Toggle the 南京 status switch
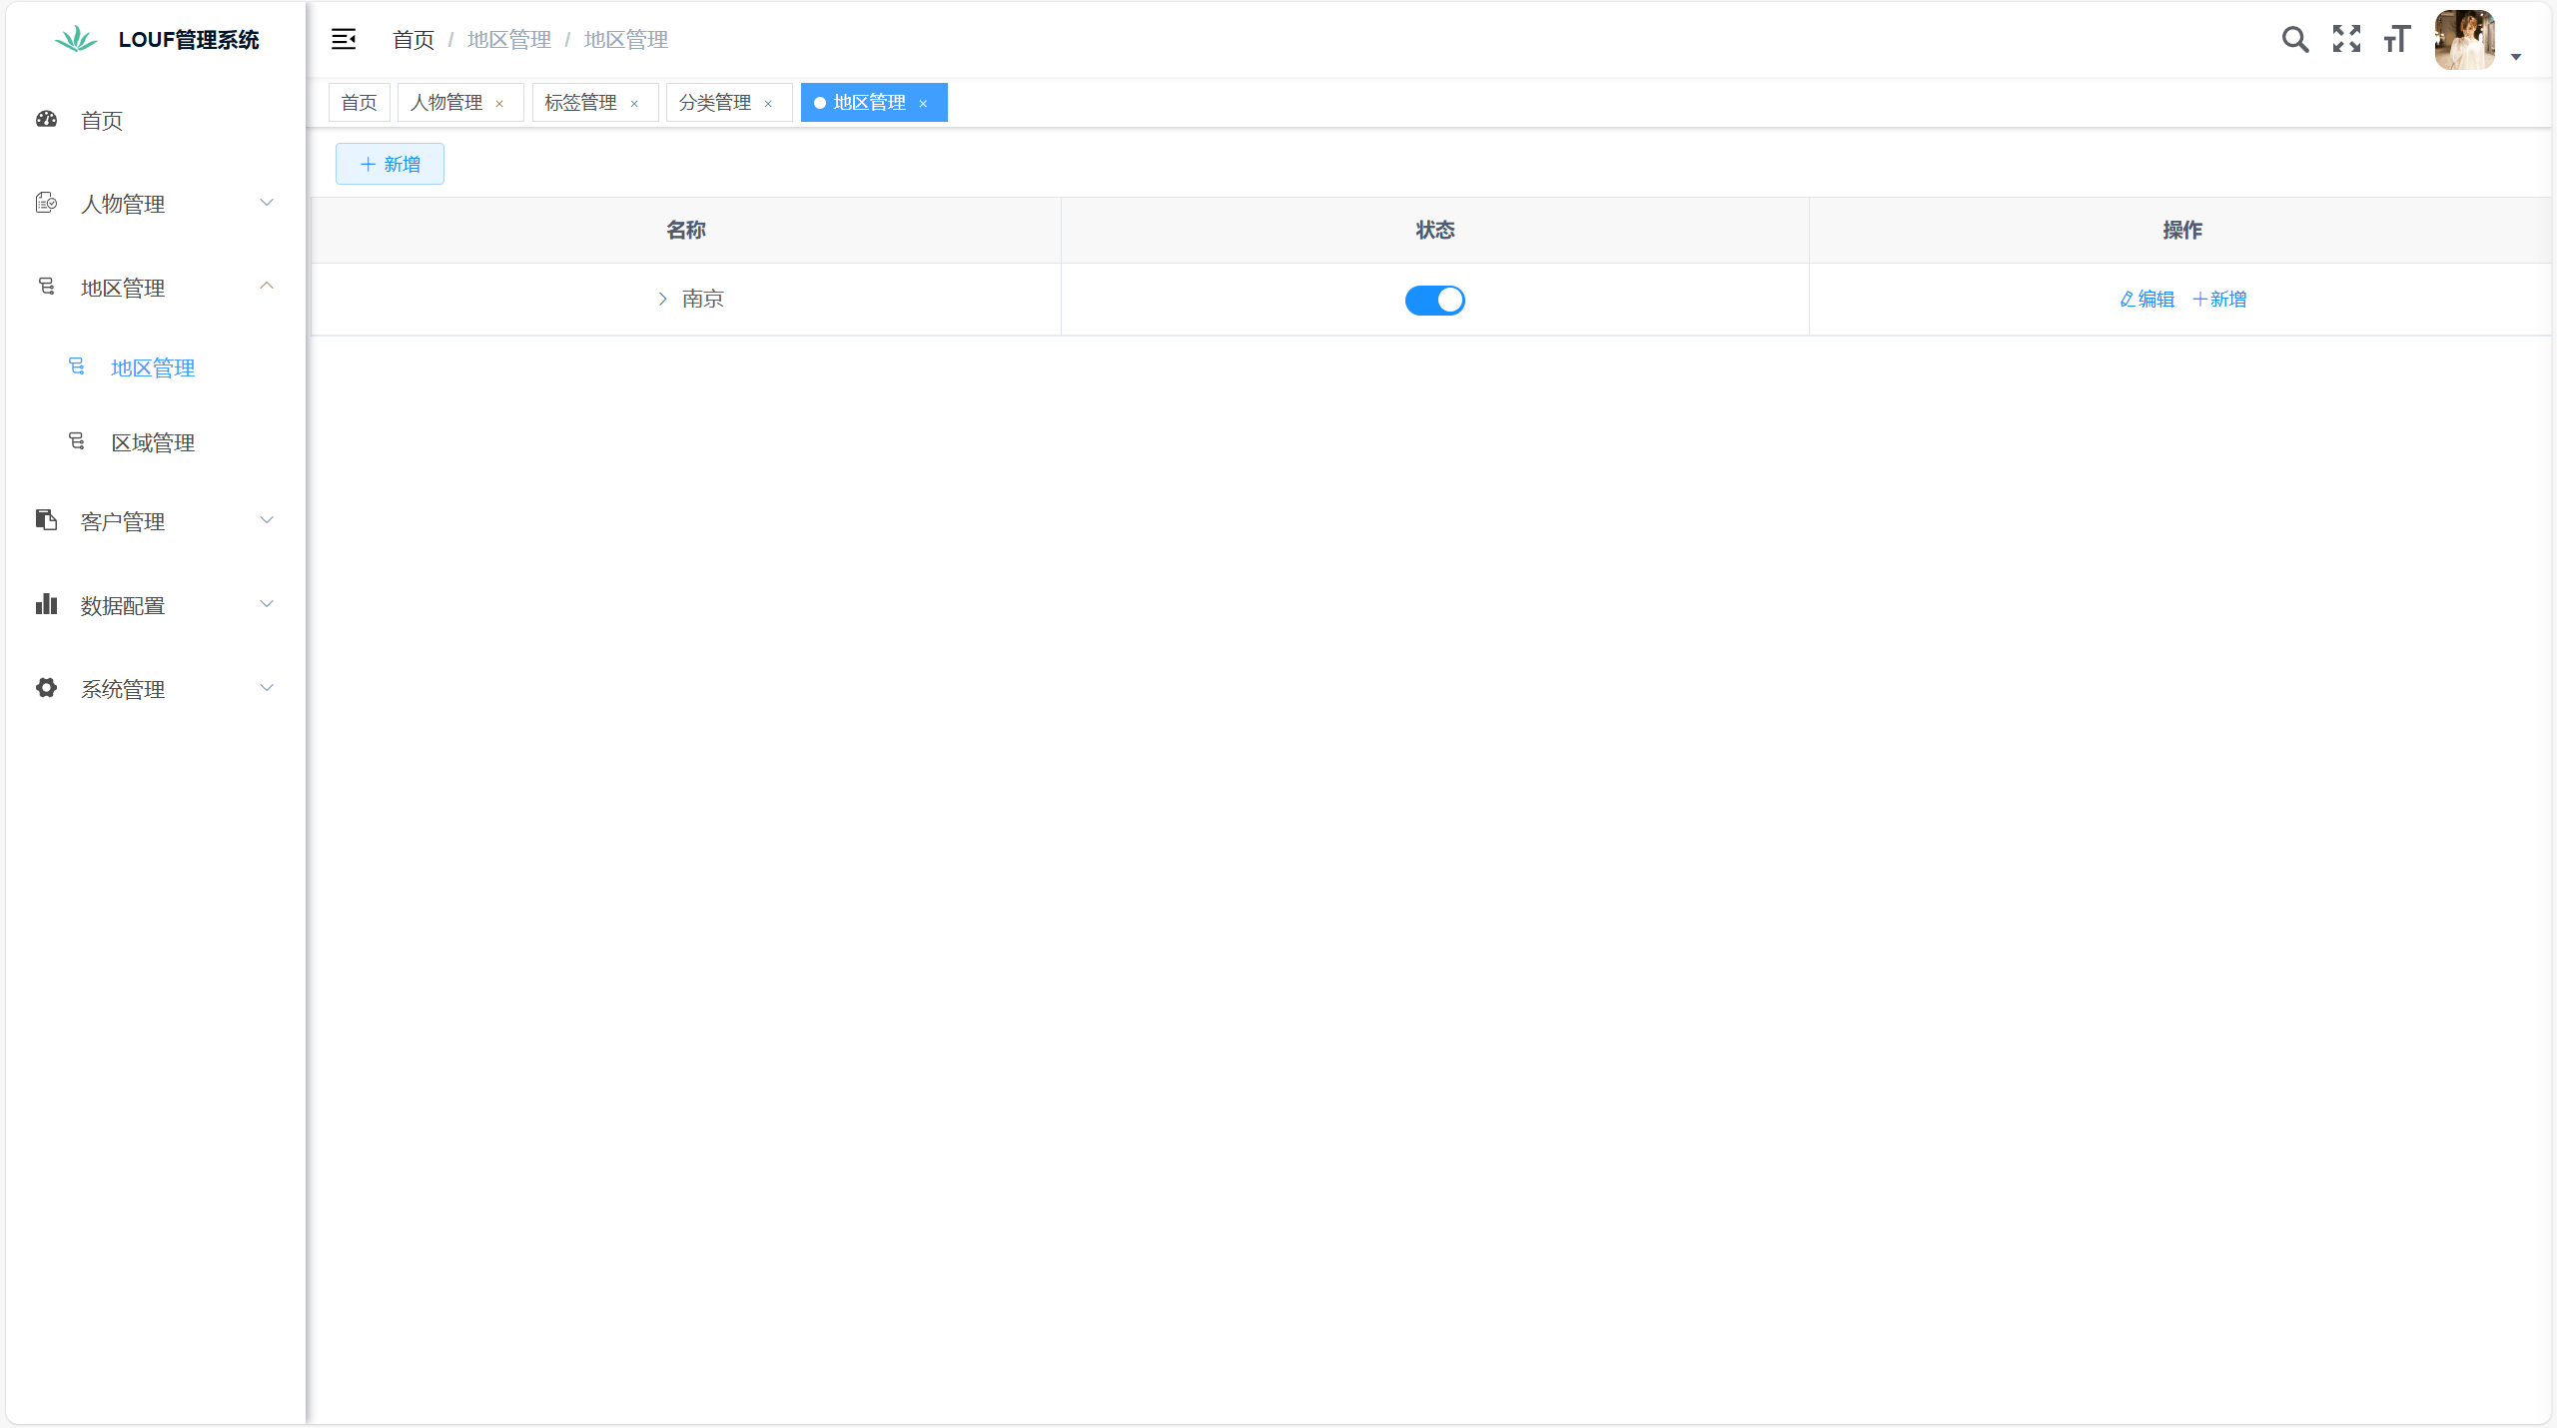The image size is (2557, 1428). tap(1434, 300)
